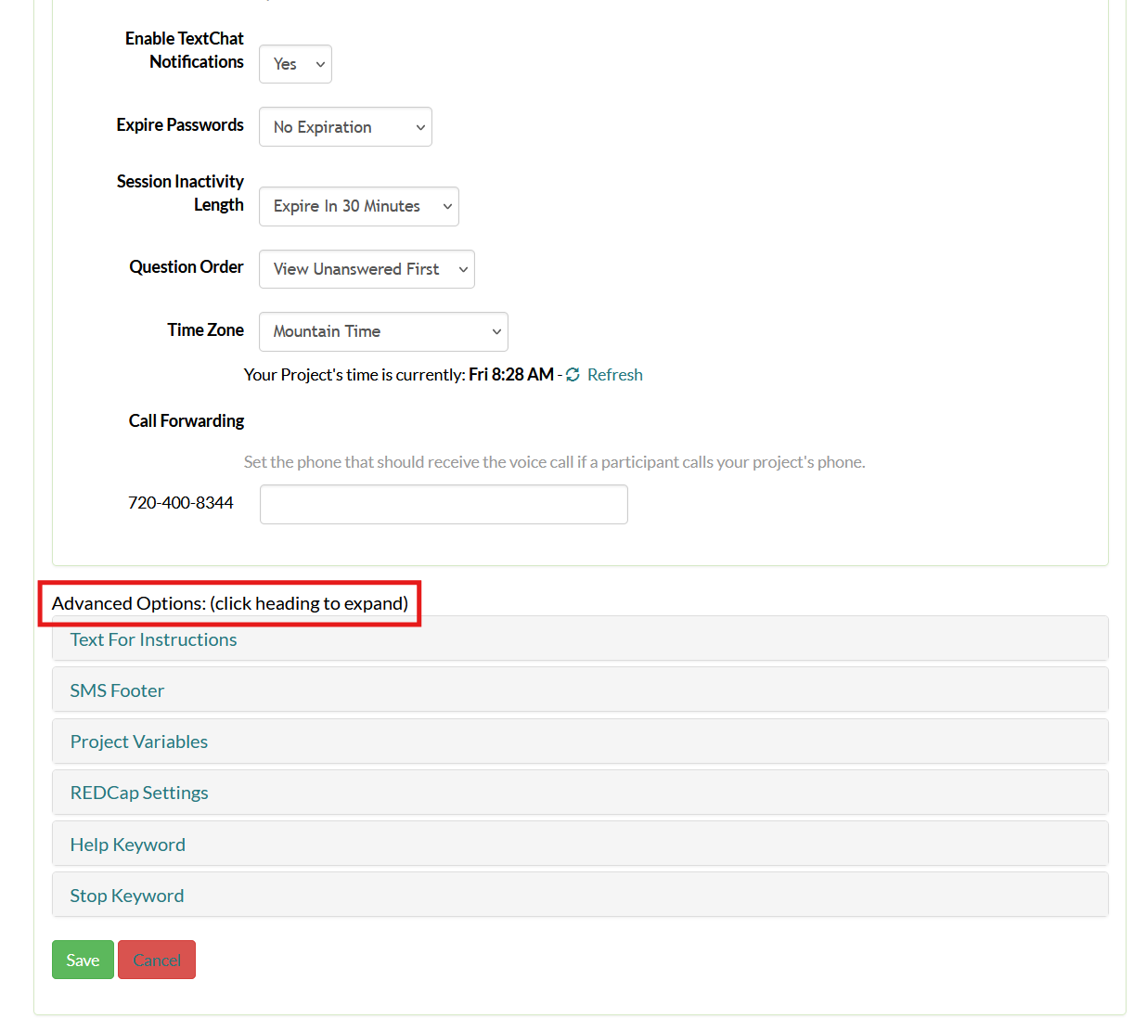Click the project phone number 720-400-8344
This screenshot has width=1133, height=1019.
coord(181,503)
